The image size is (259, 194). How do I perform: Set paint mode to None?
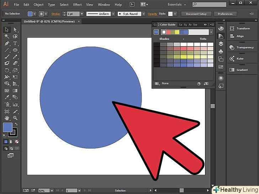click(x=16, y=142)
